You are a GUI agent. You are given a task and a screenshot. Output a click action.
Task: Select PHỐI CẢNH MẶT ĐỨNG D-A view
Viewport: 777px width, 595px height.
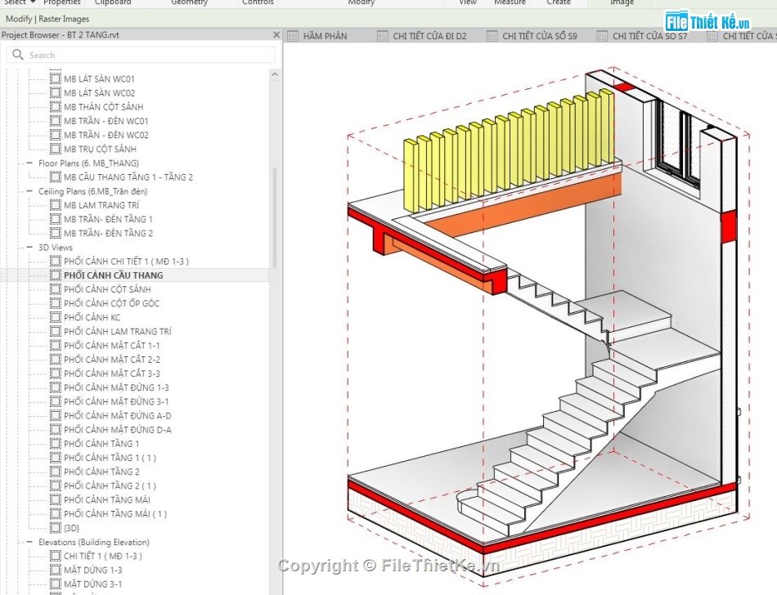click(118, 429)
